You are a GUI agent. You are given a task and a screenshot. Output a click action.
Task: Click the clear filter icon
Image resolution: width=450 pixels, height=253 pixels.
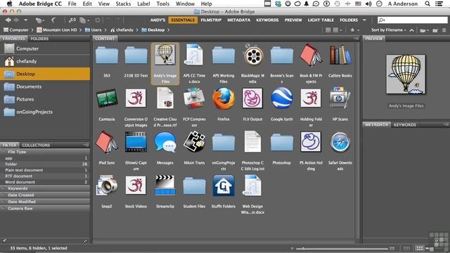85,241
